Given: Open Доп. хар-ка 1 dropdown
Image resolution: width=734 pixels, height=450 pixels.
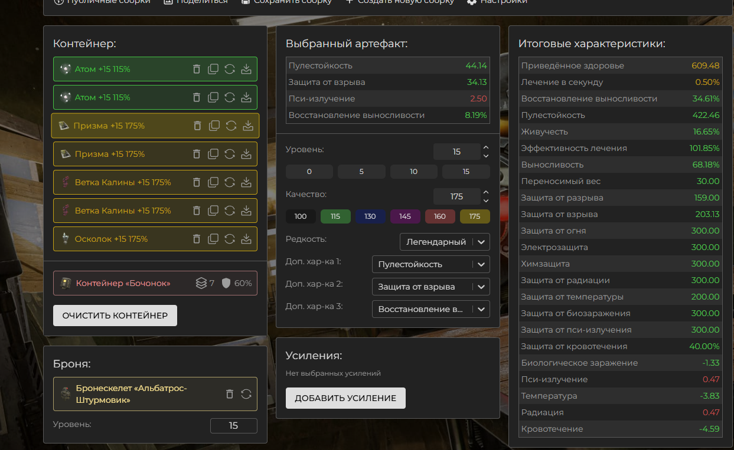Looking at the screenshot, I should 431,264.
